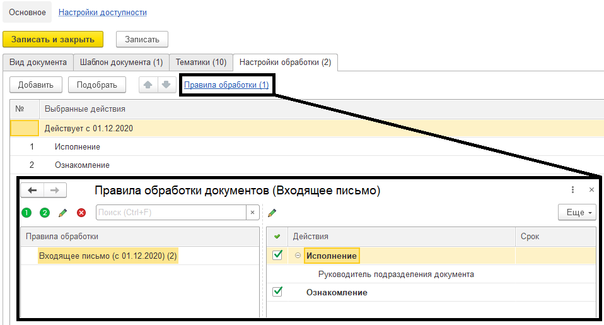Click the Действия column header
604x325 pixels.
point(402,236)
